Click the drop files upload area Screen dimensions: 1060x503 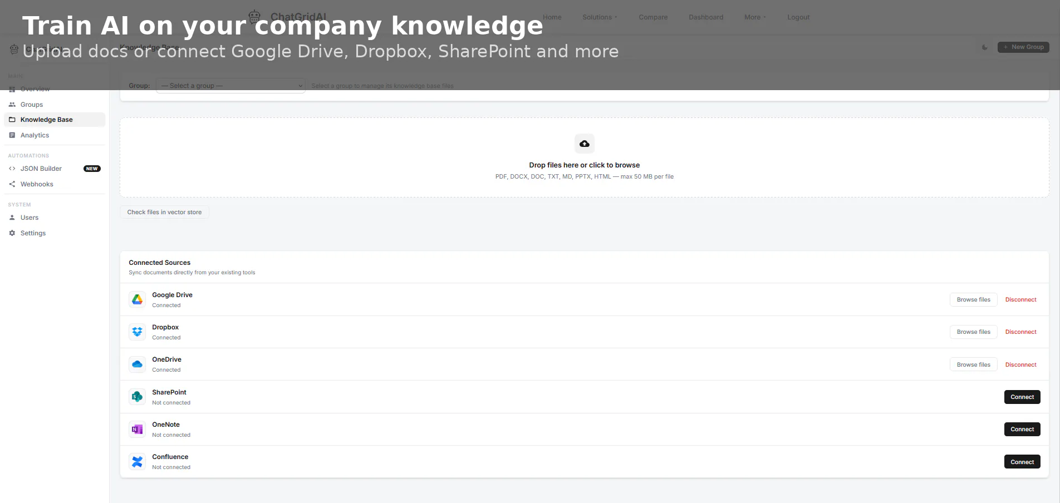[585, 157]
